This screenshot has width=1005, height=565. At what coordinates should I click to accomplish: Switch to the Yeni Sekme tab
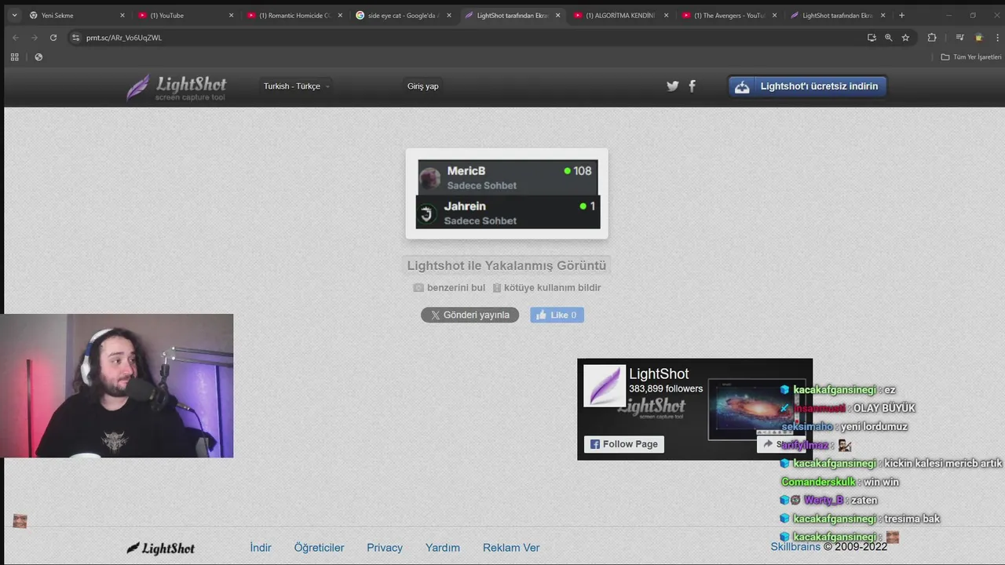tap(77, 15)
